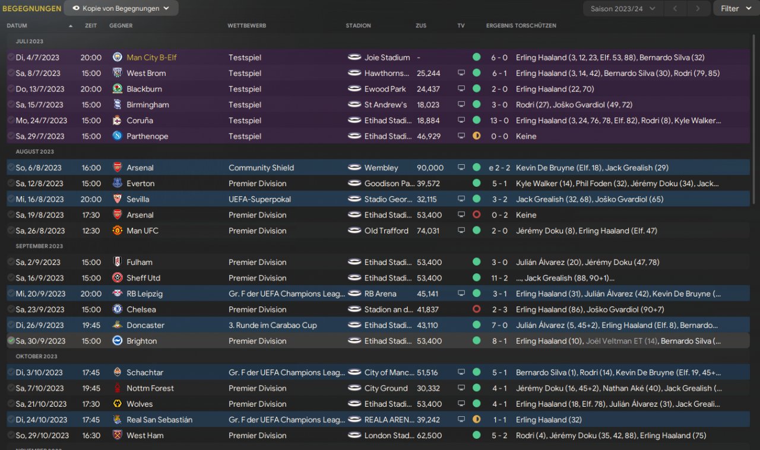
Task: Open the Kopie von Begegnungen view dropdown
Action: tap(121, 8)
